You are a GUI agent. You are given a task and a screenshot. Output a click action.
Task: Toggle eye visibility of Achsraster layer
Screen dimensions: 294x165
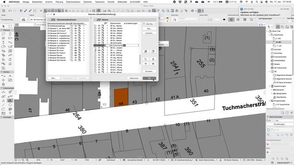[99, 43]
